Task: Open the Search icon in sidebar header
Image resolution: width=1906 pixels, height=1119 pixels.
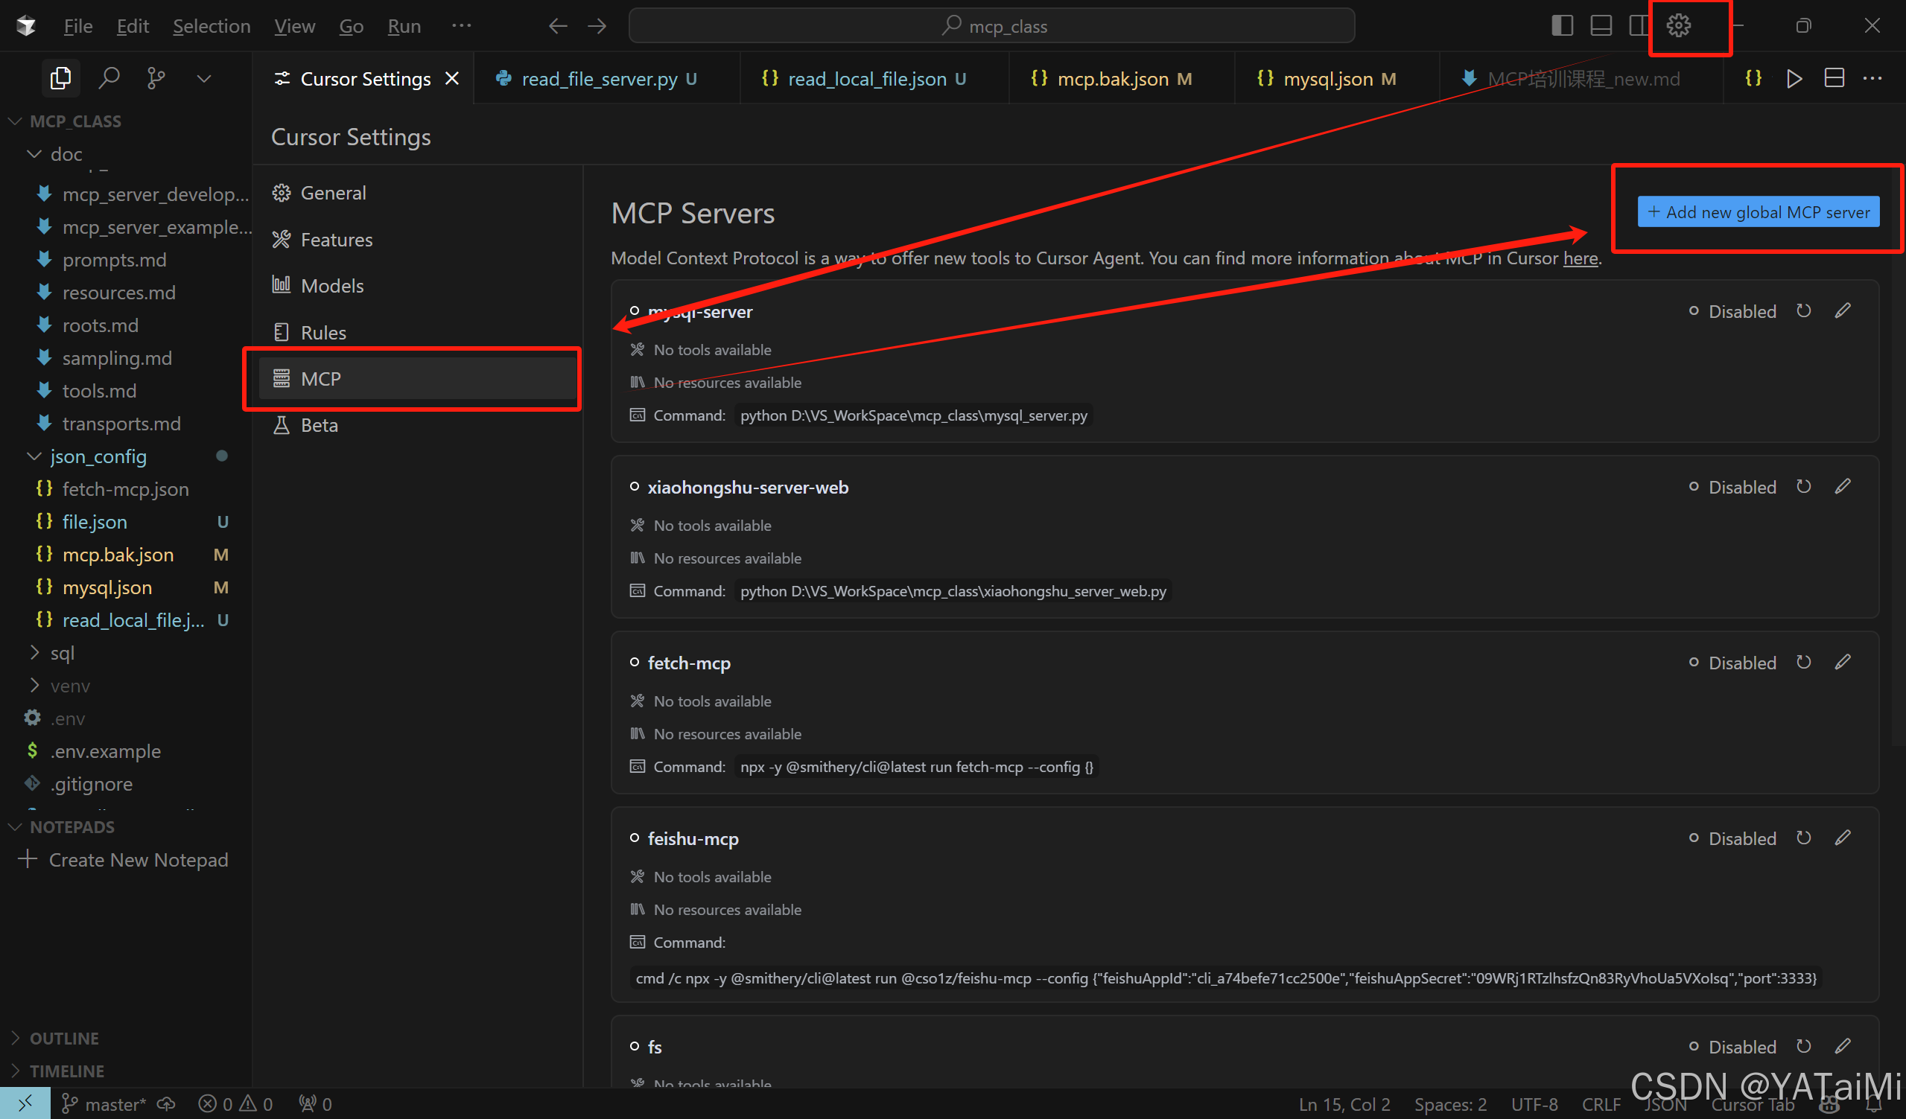Action: (x=109, y=78)
